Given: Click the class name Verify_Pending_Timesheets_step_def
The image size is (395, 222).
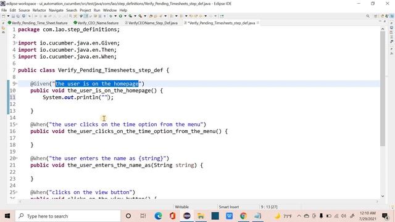Looking at the screenshot, I should pos(110,70).
